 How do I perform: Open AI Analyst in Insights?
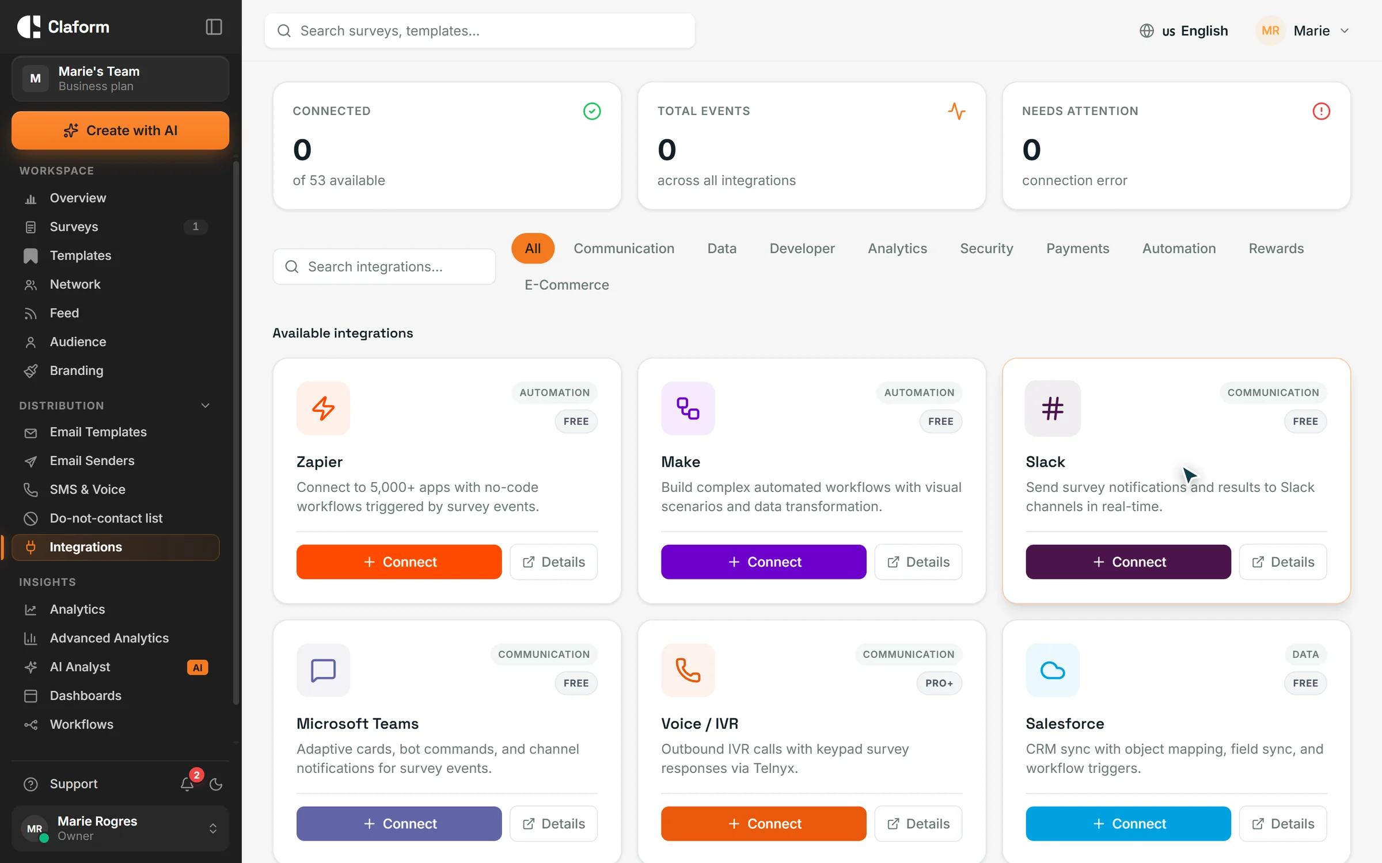[115, 667]
